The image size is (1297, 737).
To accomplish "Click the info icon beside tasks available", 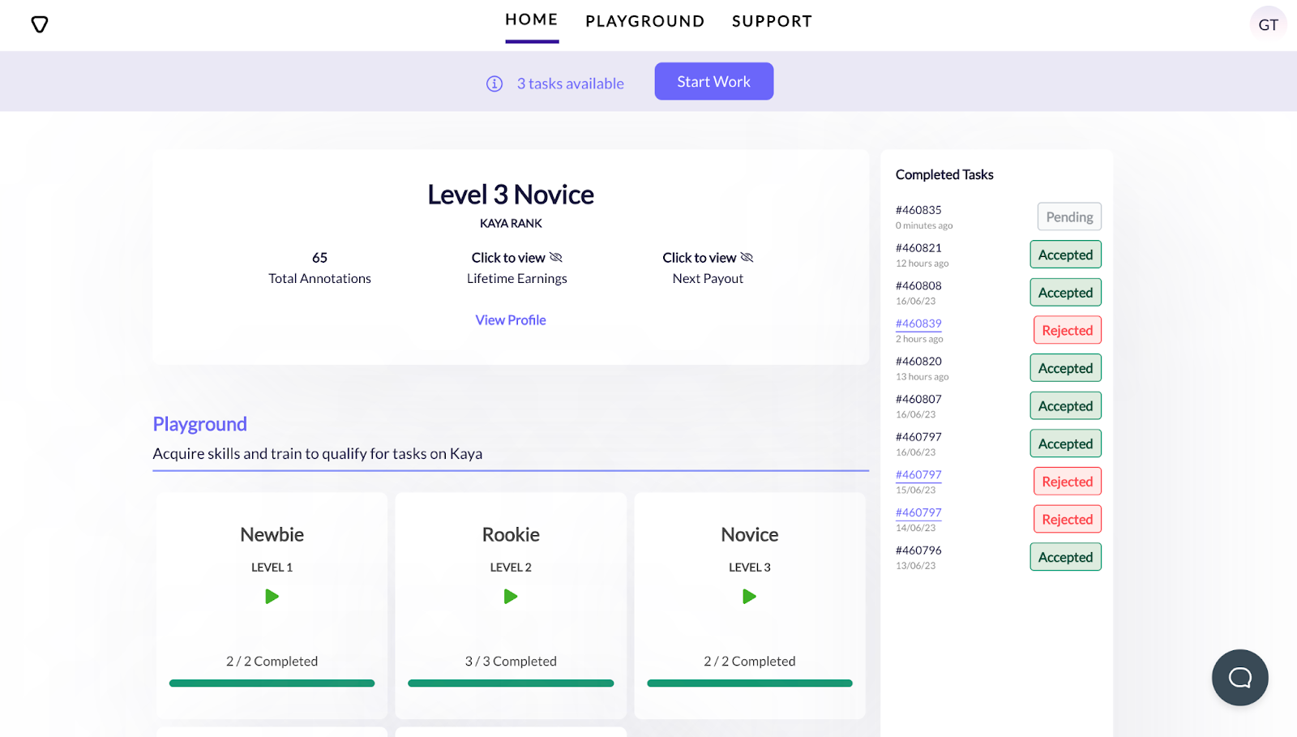I will (494, 84).
